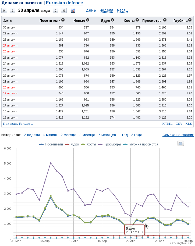Print the chart using the printer icon
Viewport: 195px width, 246px height.
180,143
